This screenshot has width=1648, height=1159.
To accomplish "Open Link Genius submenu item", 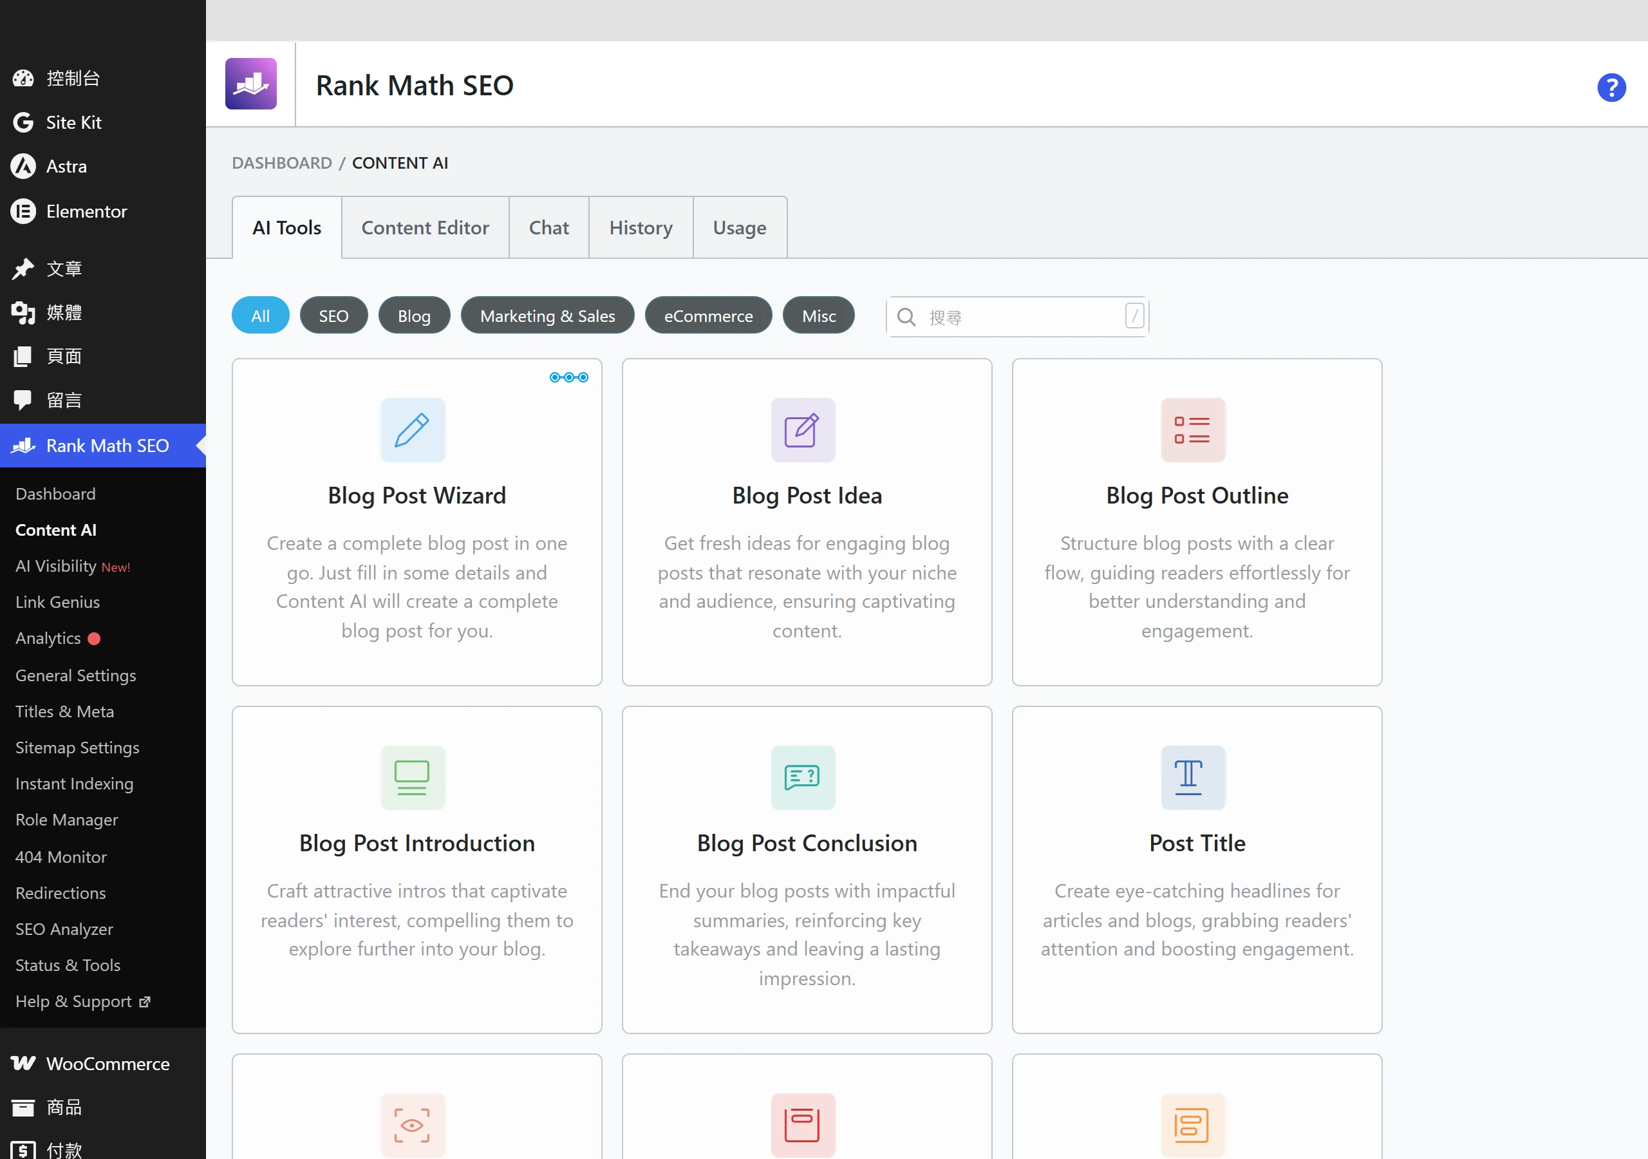I will point(57,602).
